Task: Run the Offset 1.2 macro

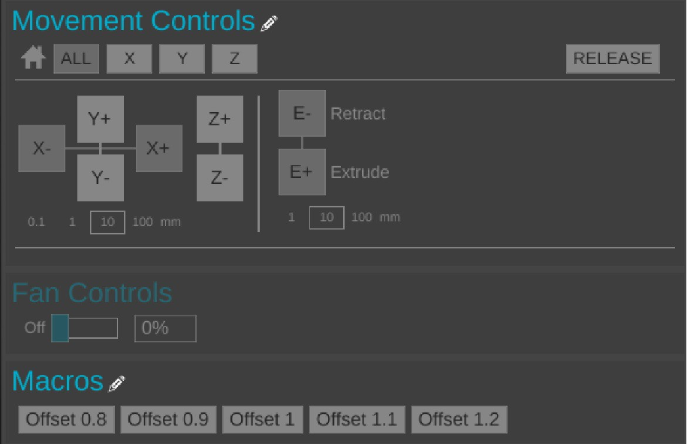Action: (x=459, y=419)
